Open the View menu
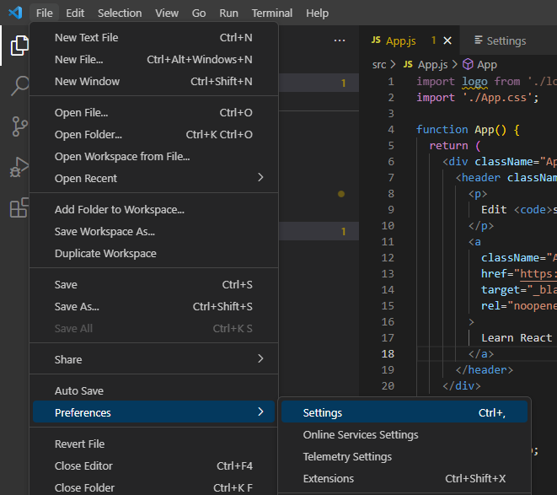Screen dimensions: 557x495 (x=167, y=13)
